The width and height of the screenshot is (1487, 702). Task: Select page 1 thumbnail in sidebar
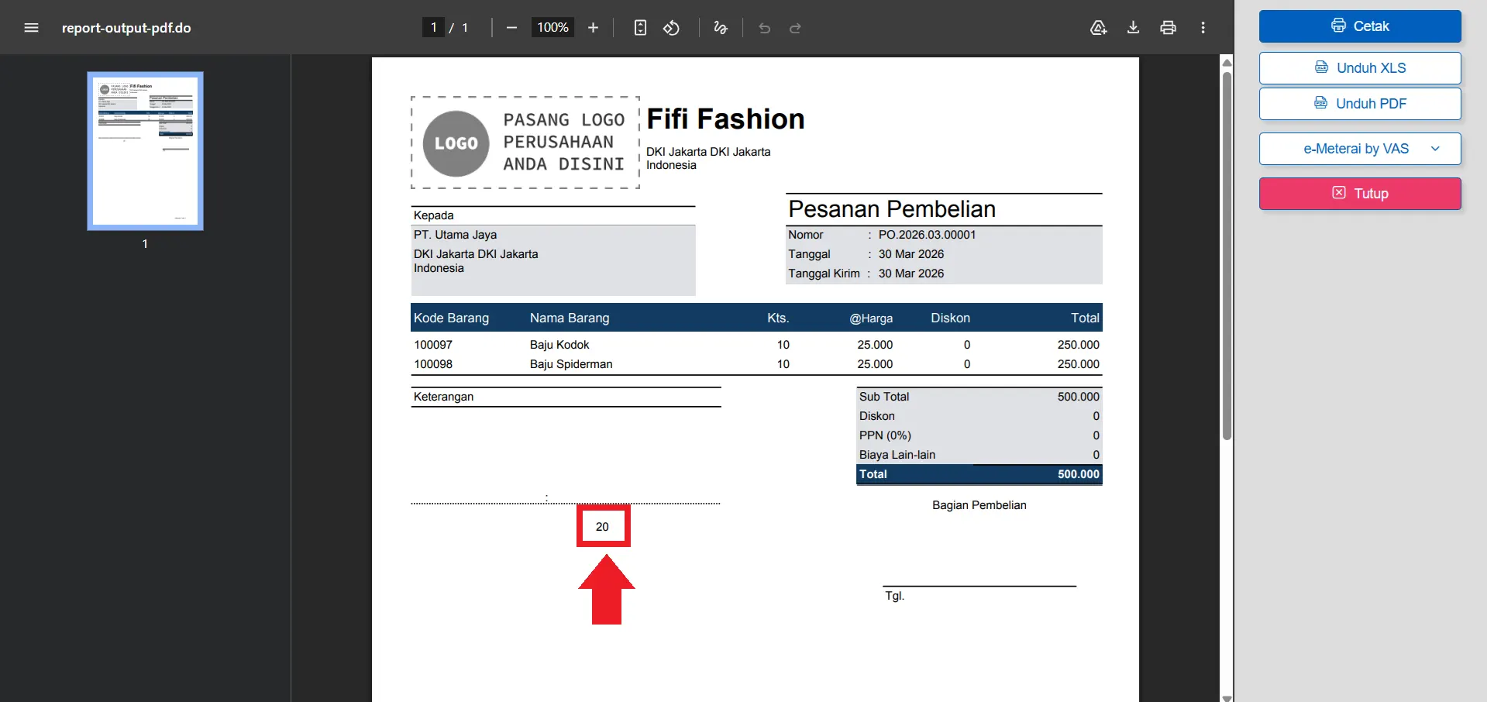click(x=144, y=151)
